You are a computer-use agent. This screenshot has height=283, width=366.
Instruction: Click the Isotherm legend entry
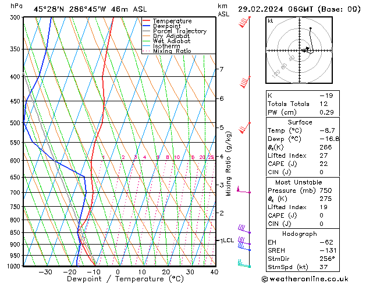click(166, 46)
